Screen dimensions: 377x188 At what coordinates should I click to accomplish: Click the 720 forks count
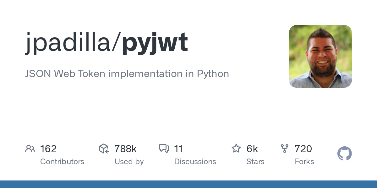(303, 149)
